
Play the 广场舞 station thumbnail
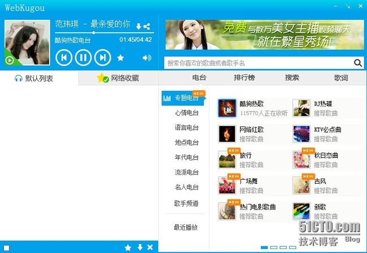tap(227, 185)
